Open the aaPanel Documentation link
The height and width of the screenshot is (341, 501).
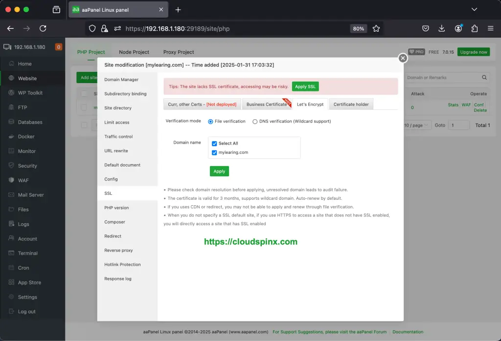[408, 332]
